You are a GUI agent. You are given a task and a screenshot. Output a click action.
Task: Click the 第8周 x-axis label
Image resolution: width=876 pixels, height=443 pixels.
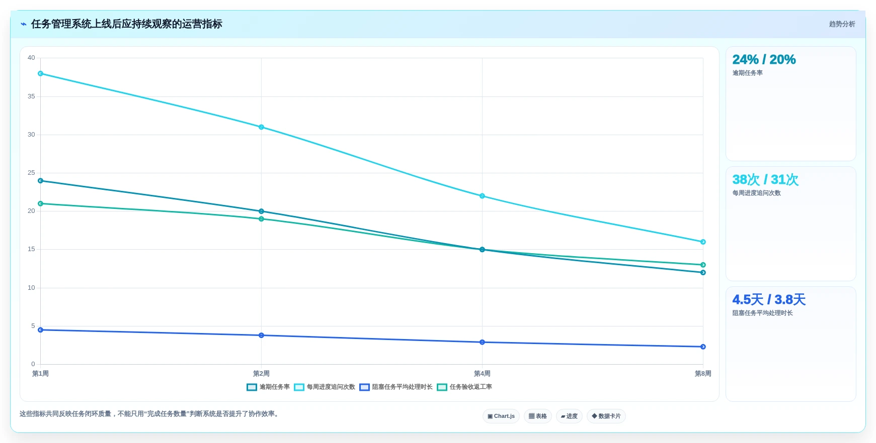pos(703,374)
